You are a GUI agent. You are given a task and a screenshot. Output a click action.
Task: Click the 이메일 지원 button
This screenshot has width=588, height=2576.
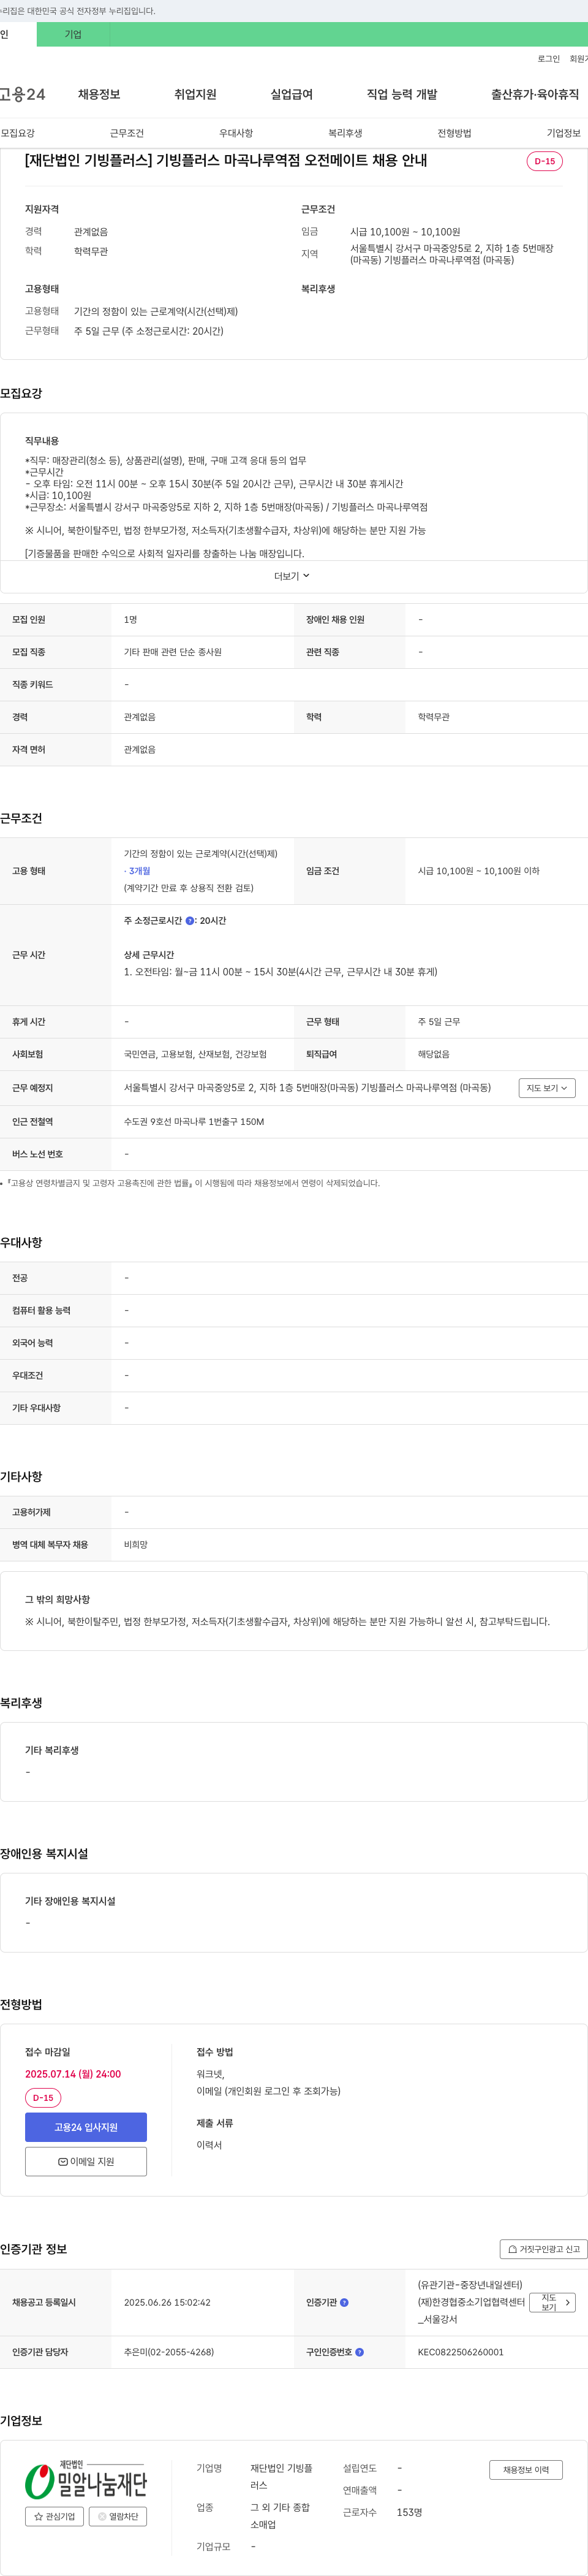[x=86, y=2161]
